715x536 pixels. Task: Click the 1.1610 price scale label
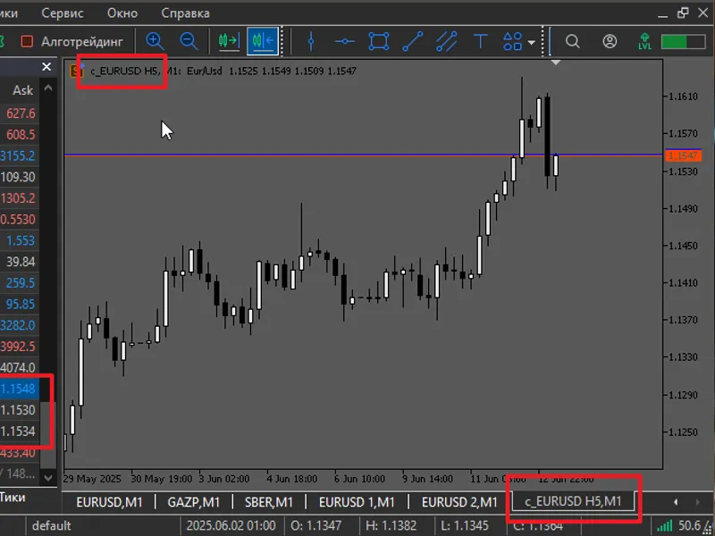click(x=683, y=96)
